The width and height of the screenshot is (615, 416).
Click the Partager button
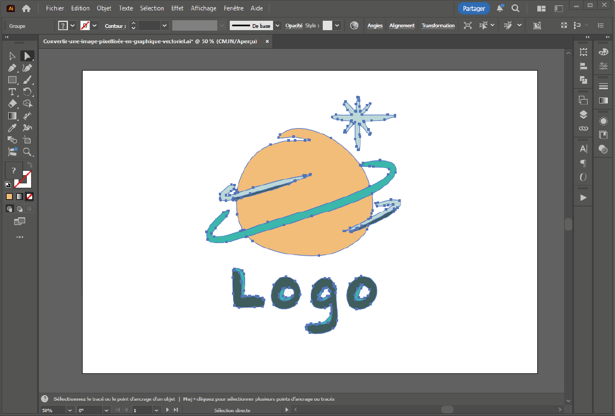tap(474, 8)
